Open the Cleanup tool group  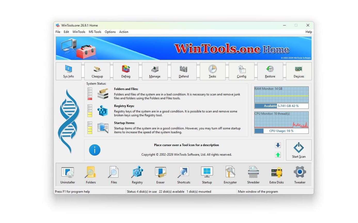(x=97, y=71)
